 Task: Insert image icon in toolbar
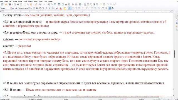[63, 4]
